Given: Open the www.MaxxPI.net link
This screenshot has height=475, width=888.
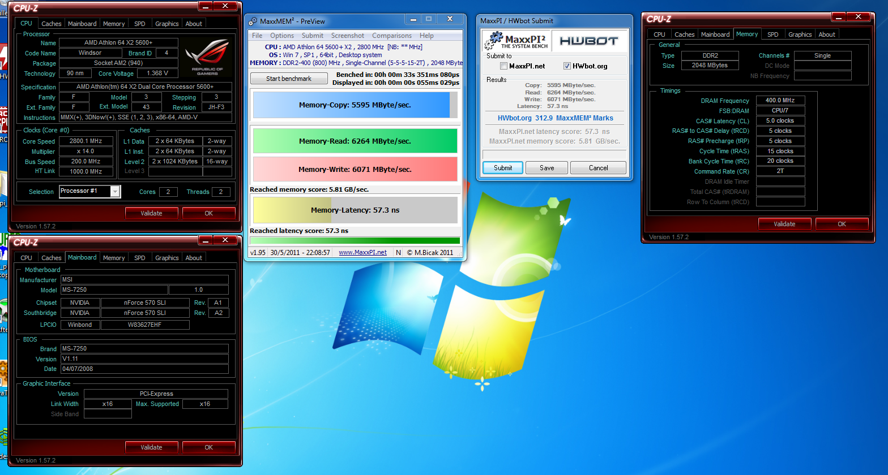Looking at the screenshot, I should [x=362, y=253].
